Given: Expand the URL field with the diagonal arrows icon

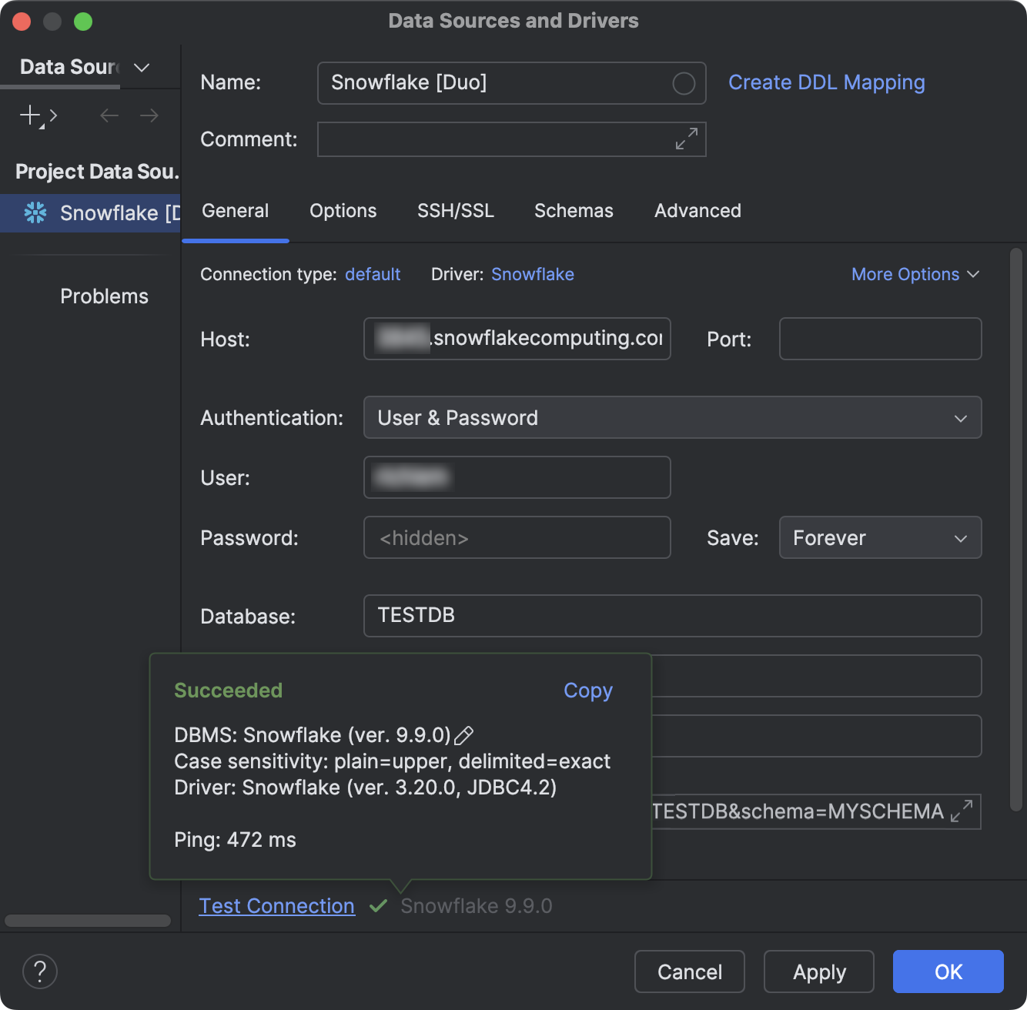Looking at the screenshot, I should click(x=960, y=811).
